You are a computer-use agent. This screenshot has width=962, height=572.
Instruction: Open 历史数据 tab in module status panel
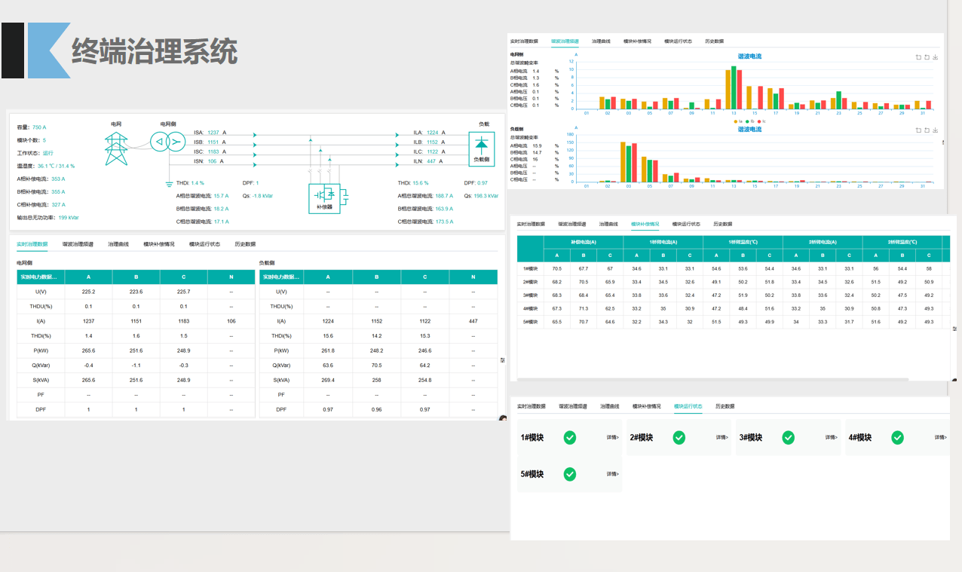[x=725, y=406]
